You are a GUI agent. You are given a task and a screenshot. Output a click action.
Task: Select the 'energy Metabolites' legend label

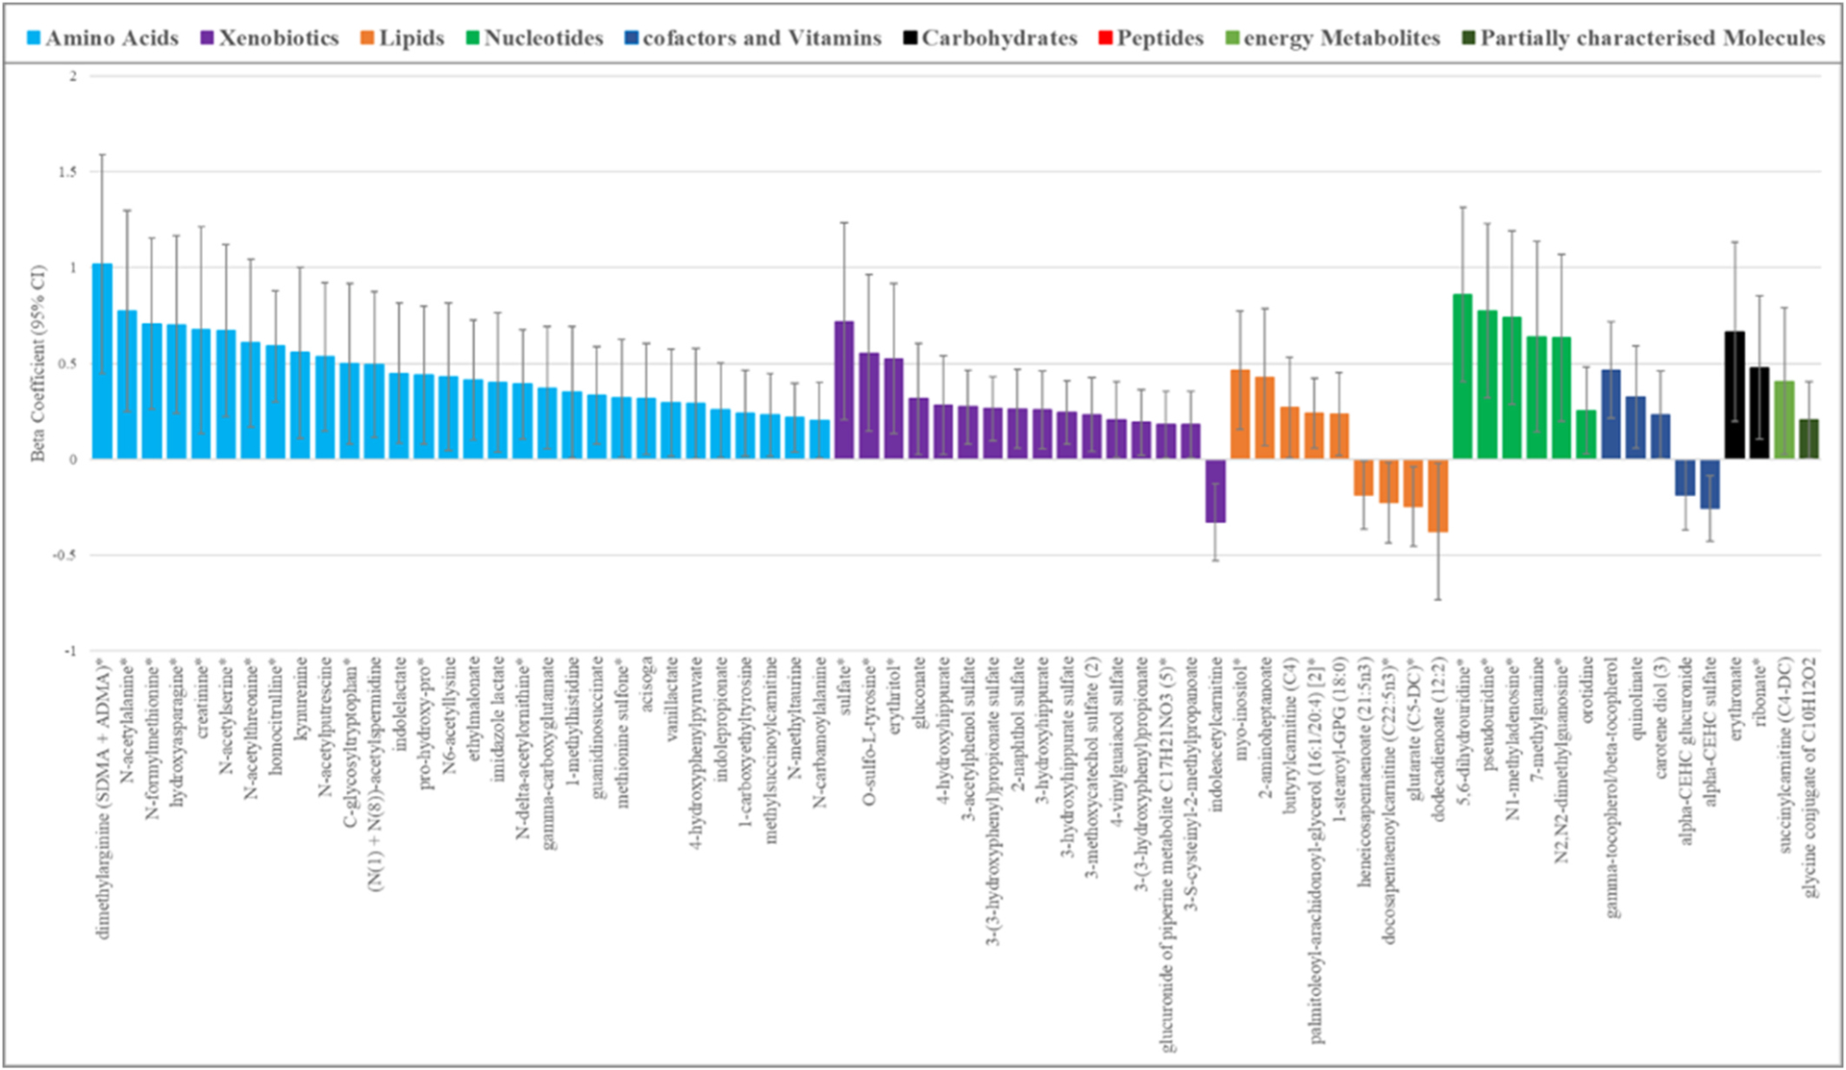pyautogui.click(x=1341, y=38)
